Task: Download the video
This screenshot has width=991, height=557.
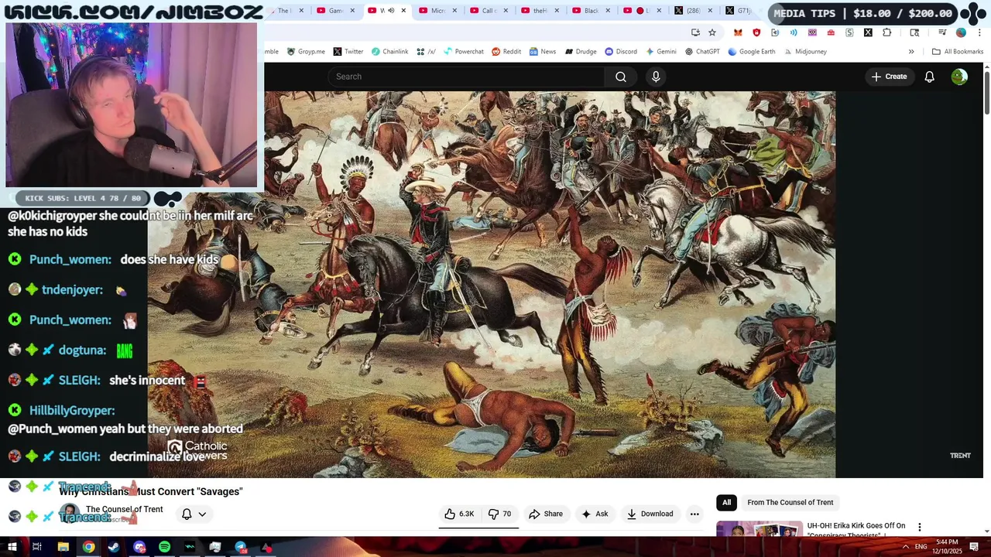Action: point(650,514)
